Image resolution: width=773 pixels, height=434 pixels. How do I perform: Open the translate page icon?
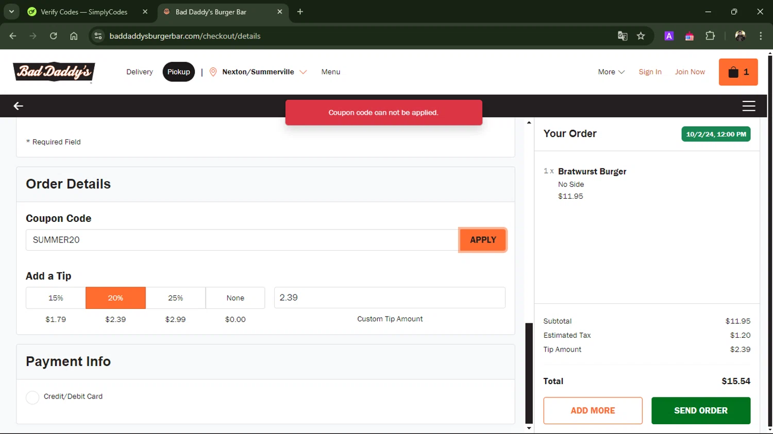(x=623, y=36)
